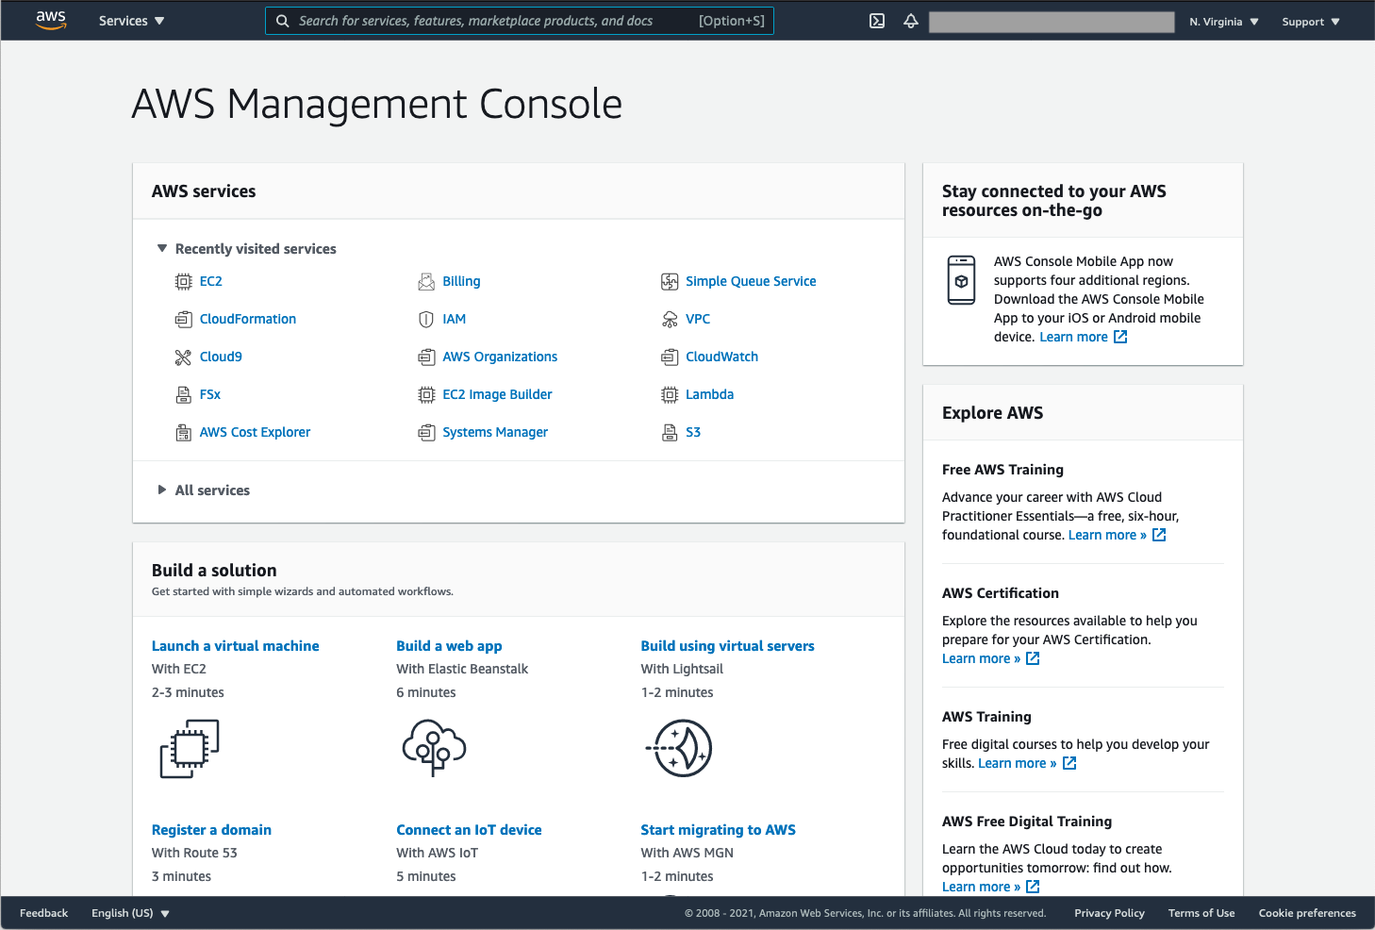Open Cookie preferences in the footer
Viewport: 1375px width, 930px height.
[x=1307, y=913]
